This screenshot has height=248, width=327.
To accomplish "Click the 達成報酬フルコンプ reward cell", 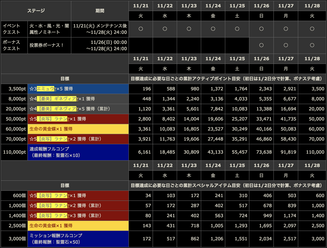I will (78, 152).
